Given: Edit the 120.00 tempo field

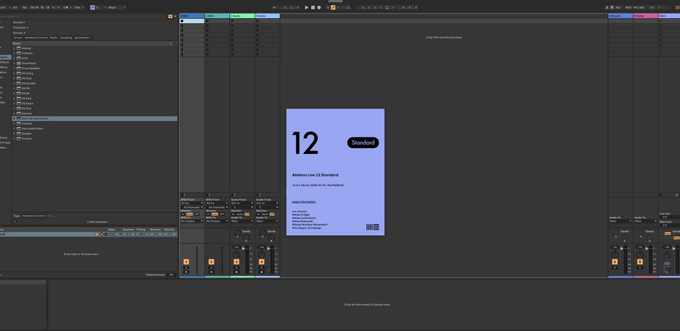Looking at the screenshot, I should point(33,7).
